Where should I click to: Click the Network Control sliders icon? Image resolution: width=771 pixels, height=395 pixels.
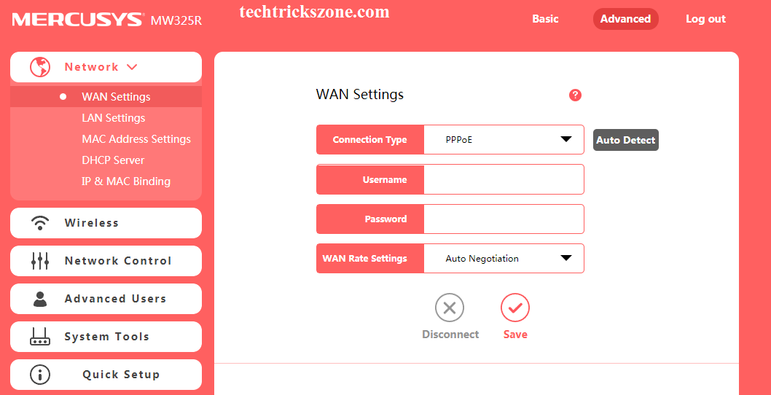click(40, 261)
